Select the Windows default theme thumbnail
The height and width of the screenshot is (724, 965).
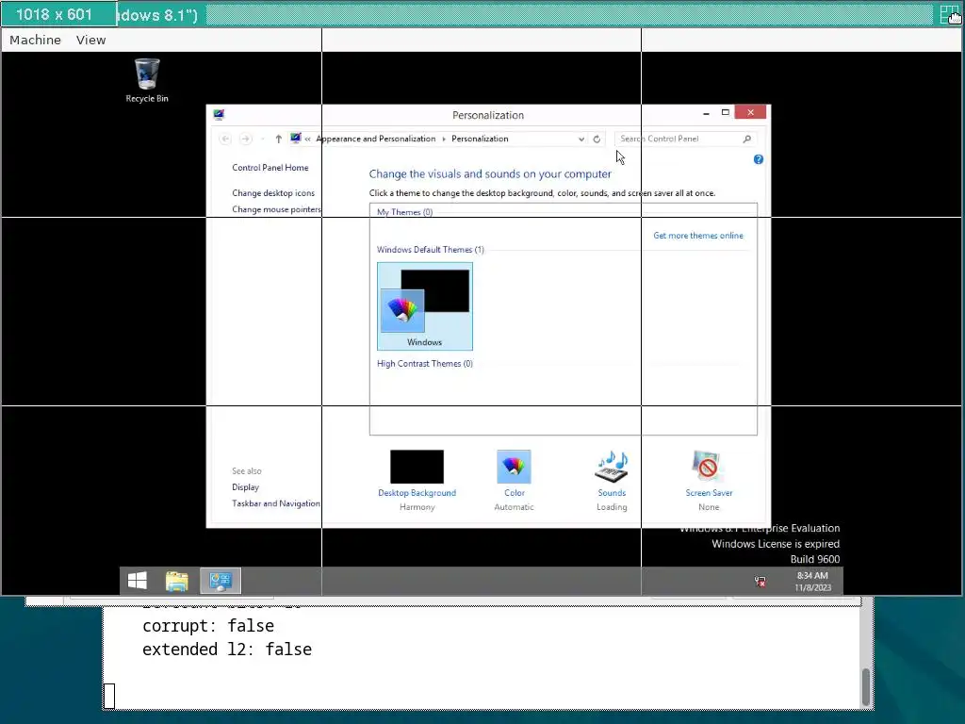(425, 306)
